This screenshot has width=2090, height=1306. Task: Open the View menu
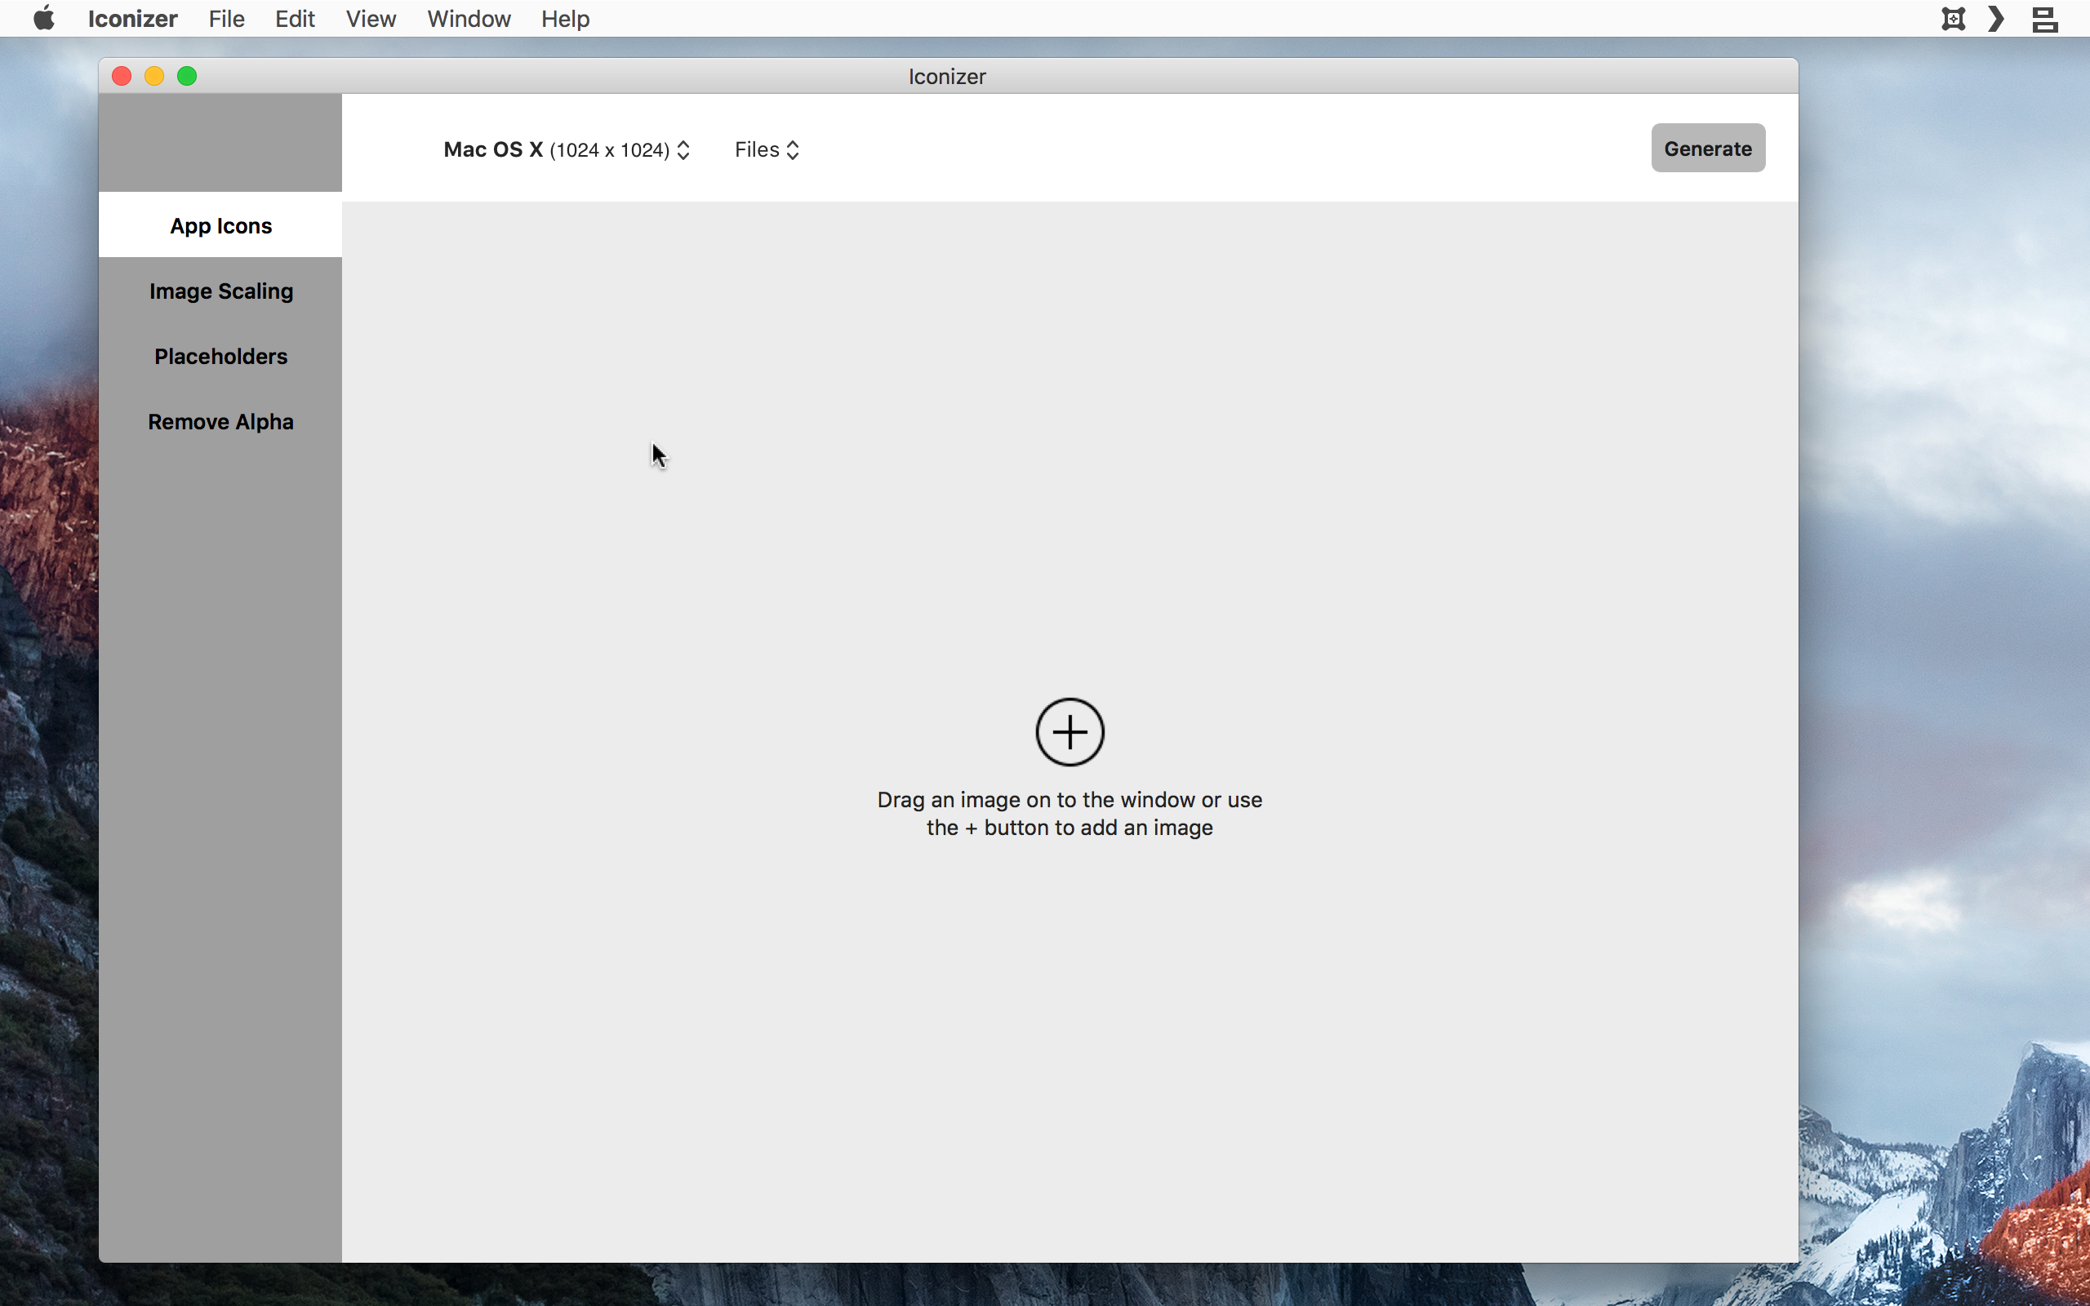point(371,18)
